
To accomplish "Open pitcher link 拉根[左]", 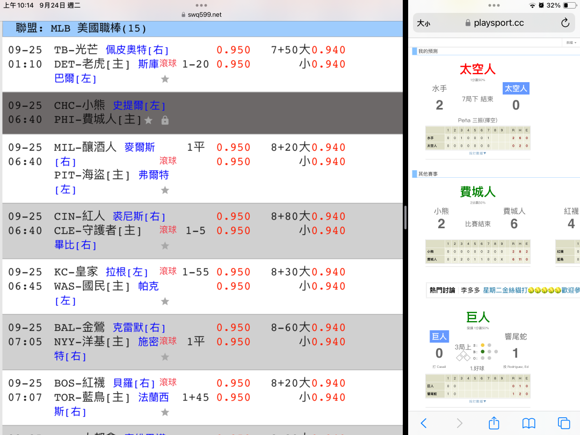I will (x=127, y=272).
